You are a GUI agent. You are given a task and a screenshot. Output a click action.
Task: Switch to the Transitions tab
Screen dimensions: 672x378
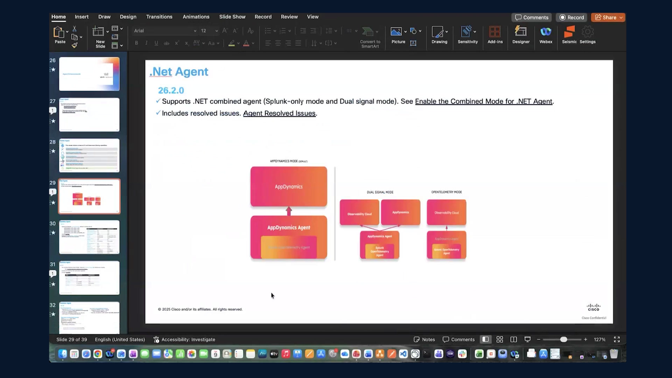coord(159,17)
